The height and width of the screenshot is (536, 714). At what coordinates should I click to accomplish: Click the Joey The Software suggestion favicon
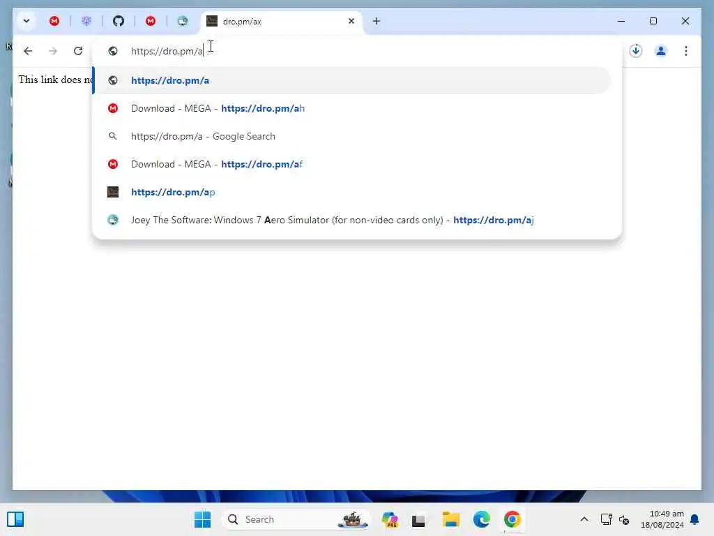pyautogui.click(x=113, y=220)
